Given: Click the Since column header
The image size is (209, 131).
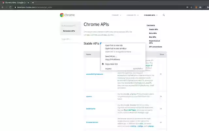Looking at the screenshot, I should (162, 54).
